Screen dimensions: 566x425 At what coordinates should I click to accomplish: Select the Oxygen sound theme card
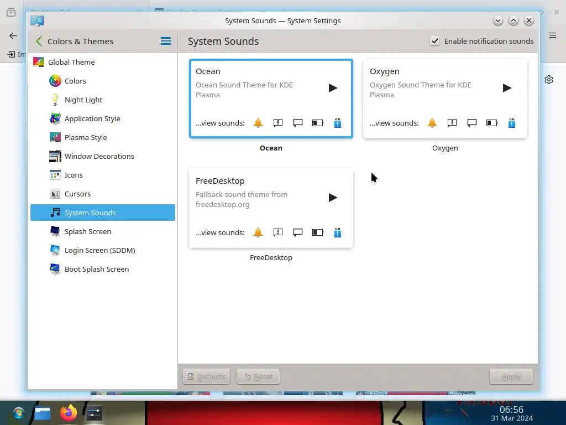coord(445,99)
